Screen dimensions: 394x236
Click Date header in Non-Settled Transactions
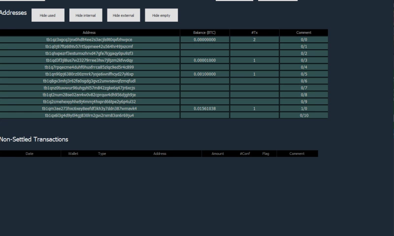click(x=30, y=154)
